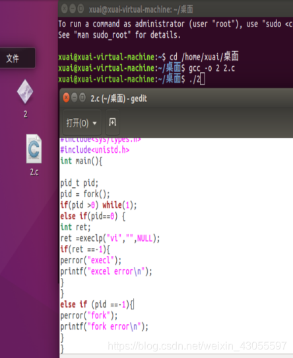Close the gedit window with the red button
The height and width of the screenshot is (358, 293).
pos(66,98)
